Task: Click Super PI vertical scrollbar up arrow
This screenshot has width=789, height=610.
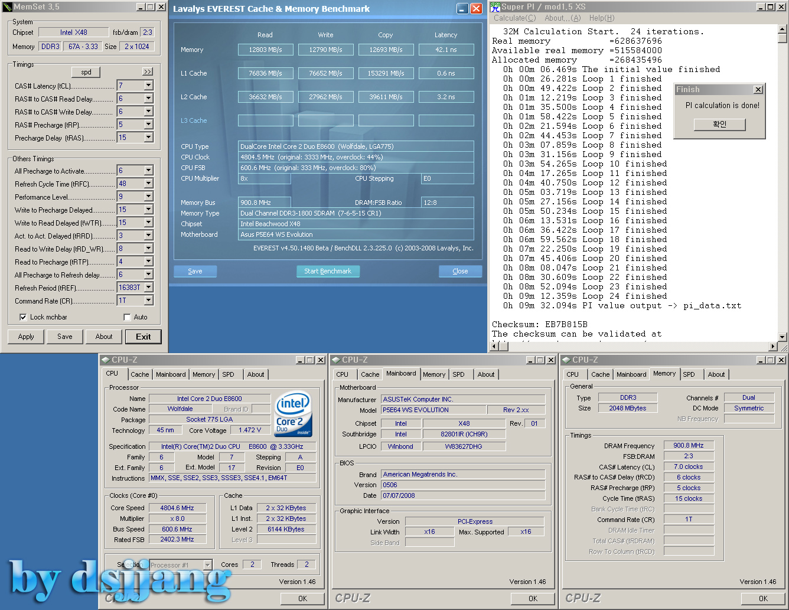Action: click(783, 29)
